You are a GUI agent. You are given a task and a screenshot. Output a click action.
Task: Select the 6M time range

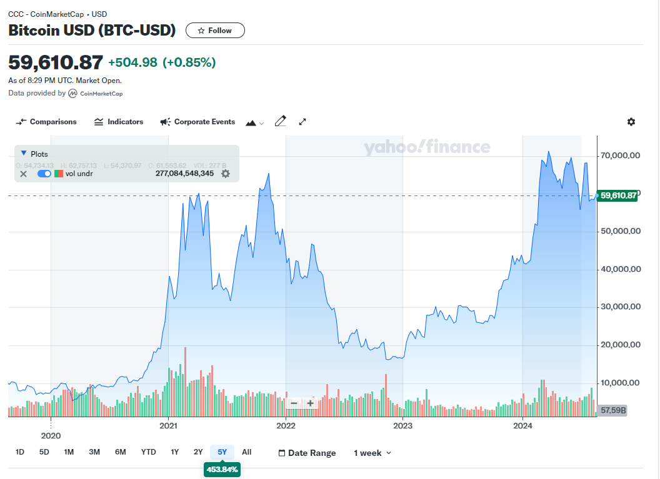[121, 452]
